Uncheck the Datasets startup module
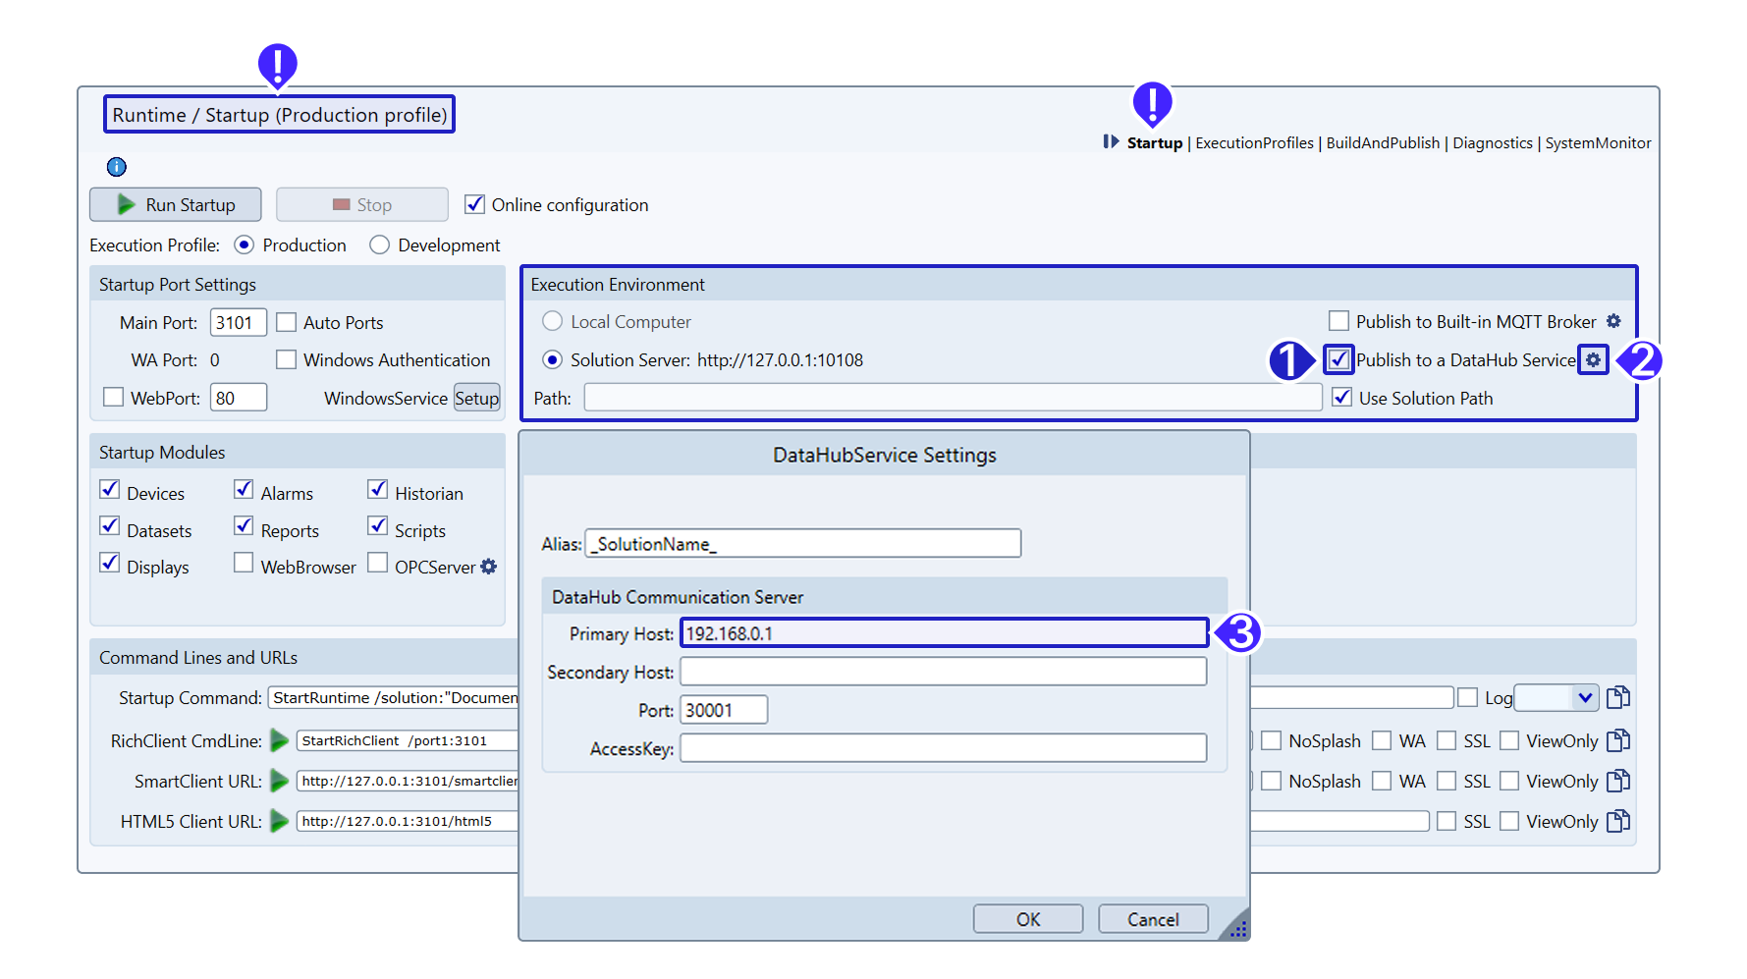 (x=110, y=526)
